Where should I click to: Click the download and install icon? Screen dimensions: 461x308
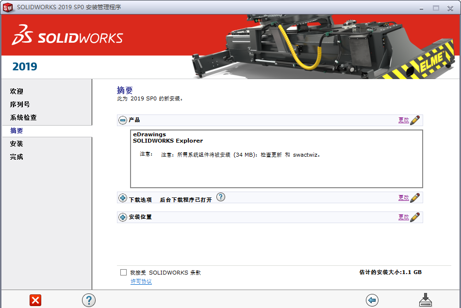coord(426,300)
